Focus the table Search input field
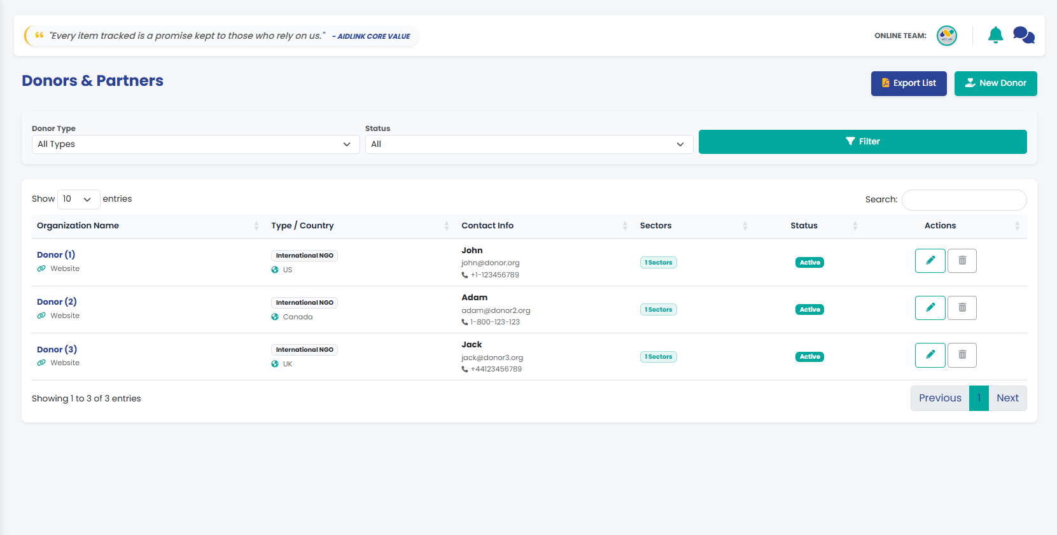 pyautogui.click(x=964, y=200)
